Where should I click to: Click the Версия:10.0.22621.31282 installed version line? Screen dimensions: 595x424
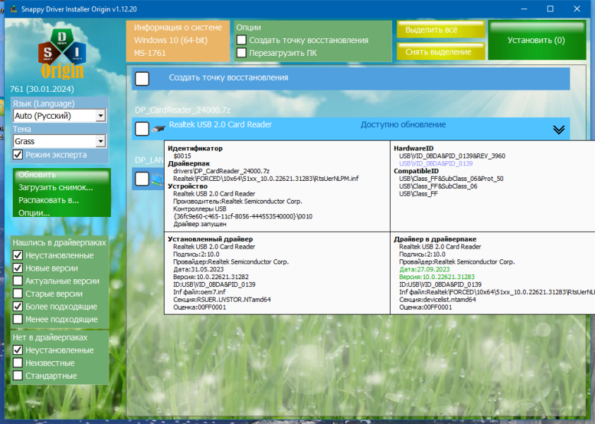[x=211, y=277]
